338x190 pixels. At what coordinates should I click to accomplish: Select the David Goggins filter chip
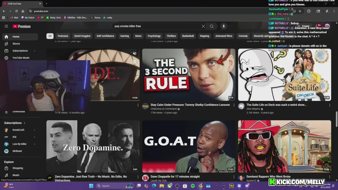coord(82,36)
